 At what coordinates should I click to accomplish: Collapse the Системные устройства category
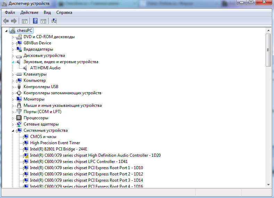(13, 131)
